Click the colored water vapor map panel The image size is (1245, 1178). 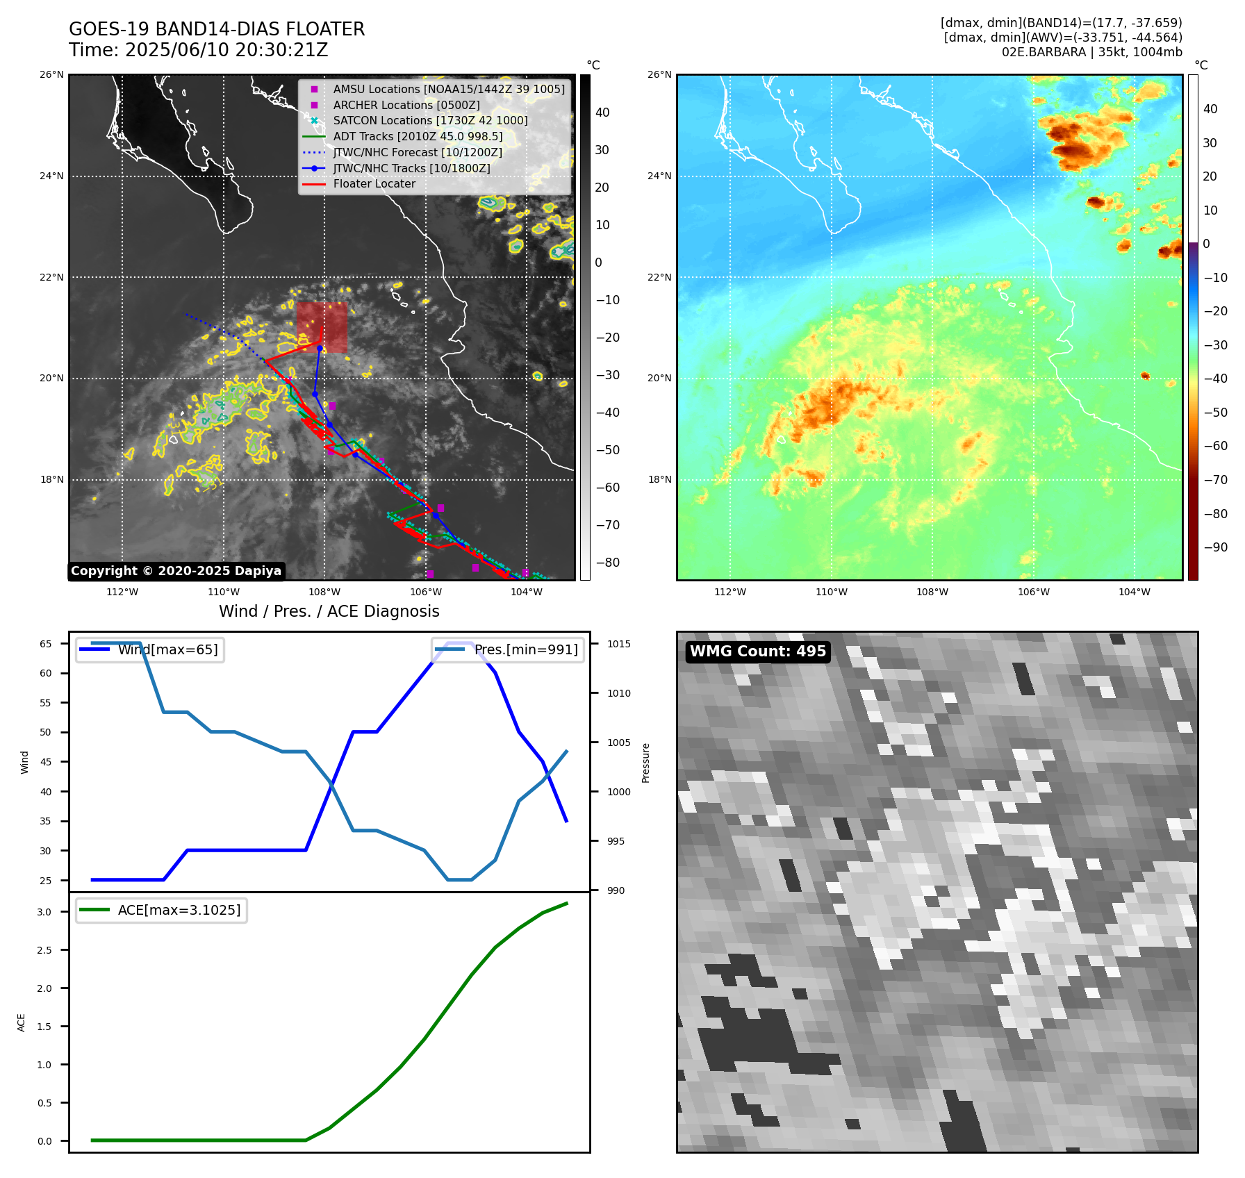click(930, 327)
